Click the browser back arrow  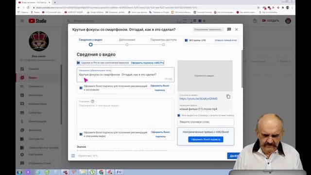point(19,8)
